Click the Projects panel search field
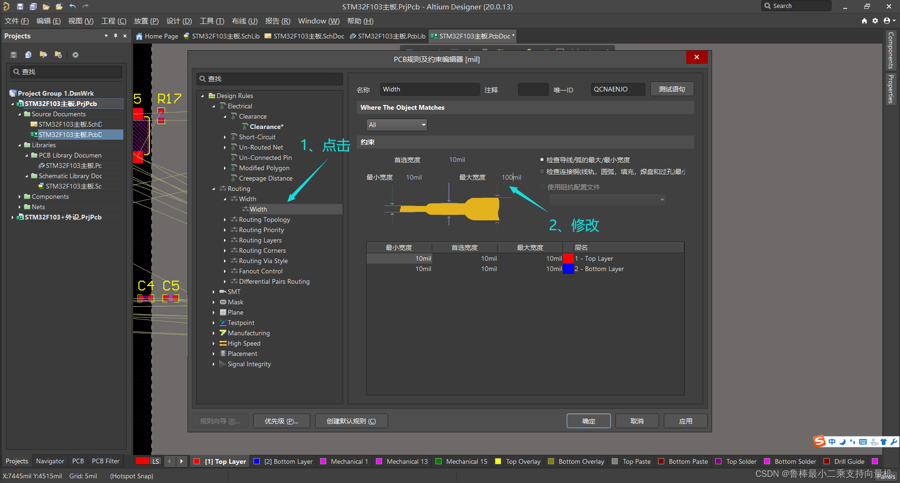The height and width of the screenshot is (483, 900). (x=66, y=72)
